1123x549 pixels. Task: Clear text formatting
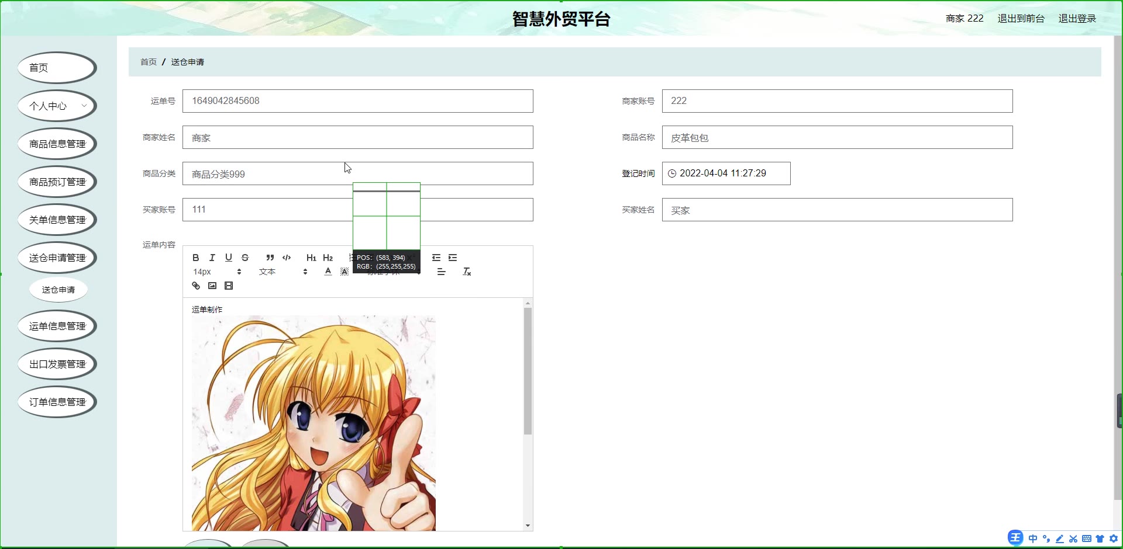click(x=467, y=272)
